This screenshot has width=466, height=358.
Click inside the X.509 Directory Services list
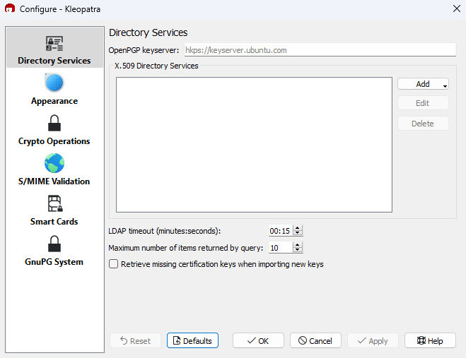pos(254,145)
